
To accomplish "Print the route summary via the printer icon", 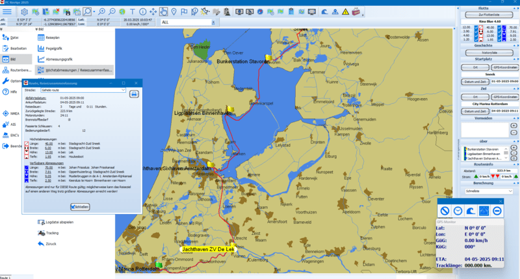I will [135, 94].
